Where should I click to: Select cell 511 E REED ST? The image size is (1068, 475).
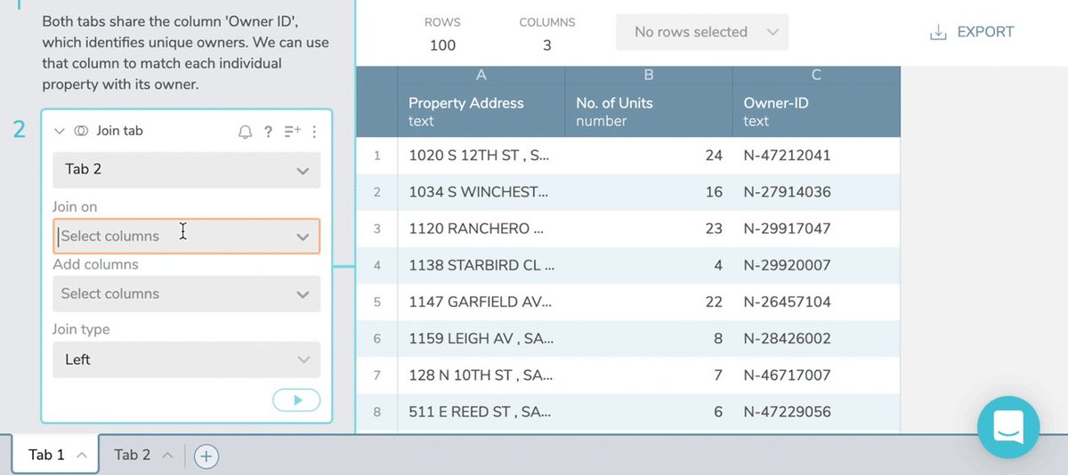481,412
